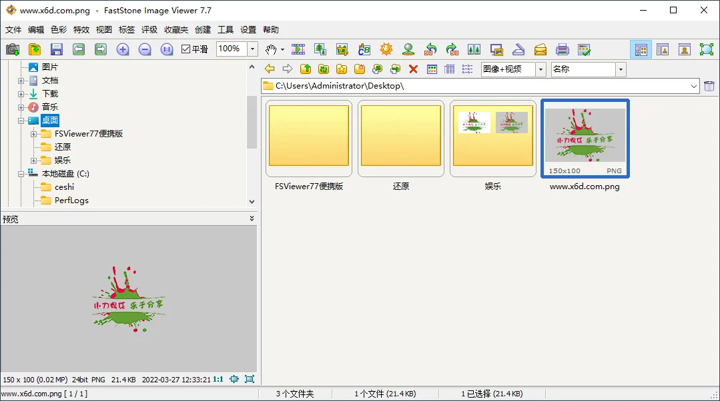Viewport: 720px width, 401px height.
Task: Zoom in on the preview image
Action: pyautogui.click(x=123, y=49)
